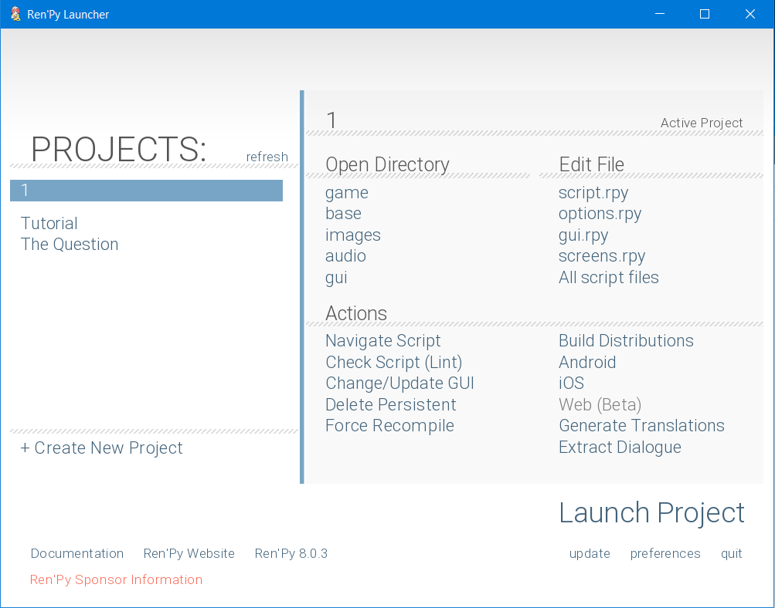Open the Documentation link

(x=77, y=553)
